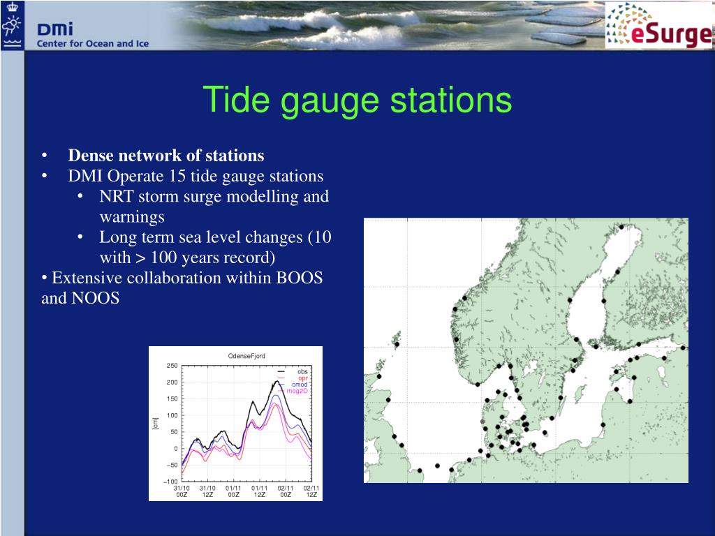Click the '02/11 12Z' x-axis tick label
The width and height of the screenshot is (715, 536).
pos(311,491)
